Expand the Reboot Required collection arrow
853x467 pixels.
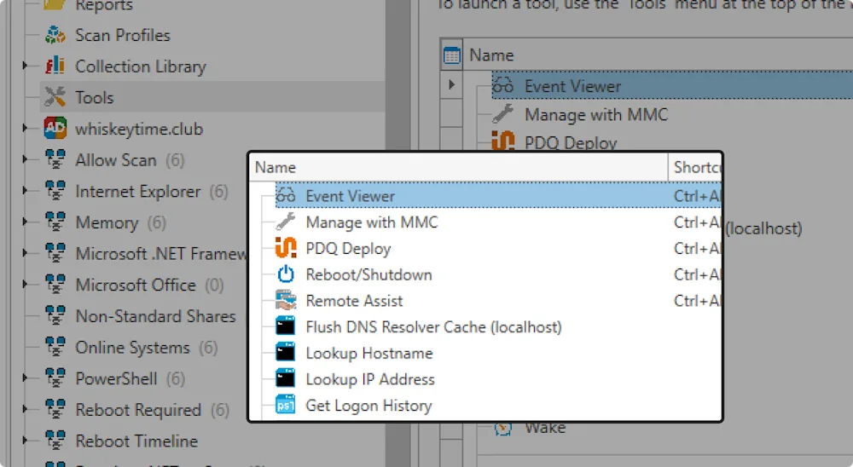coord(25,409)
